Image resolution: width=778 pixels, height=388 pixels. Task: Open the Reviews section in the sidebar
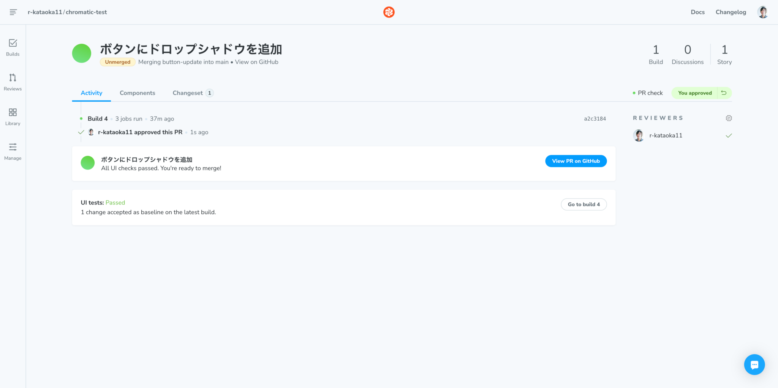(x=13, y=82)
